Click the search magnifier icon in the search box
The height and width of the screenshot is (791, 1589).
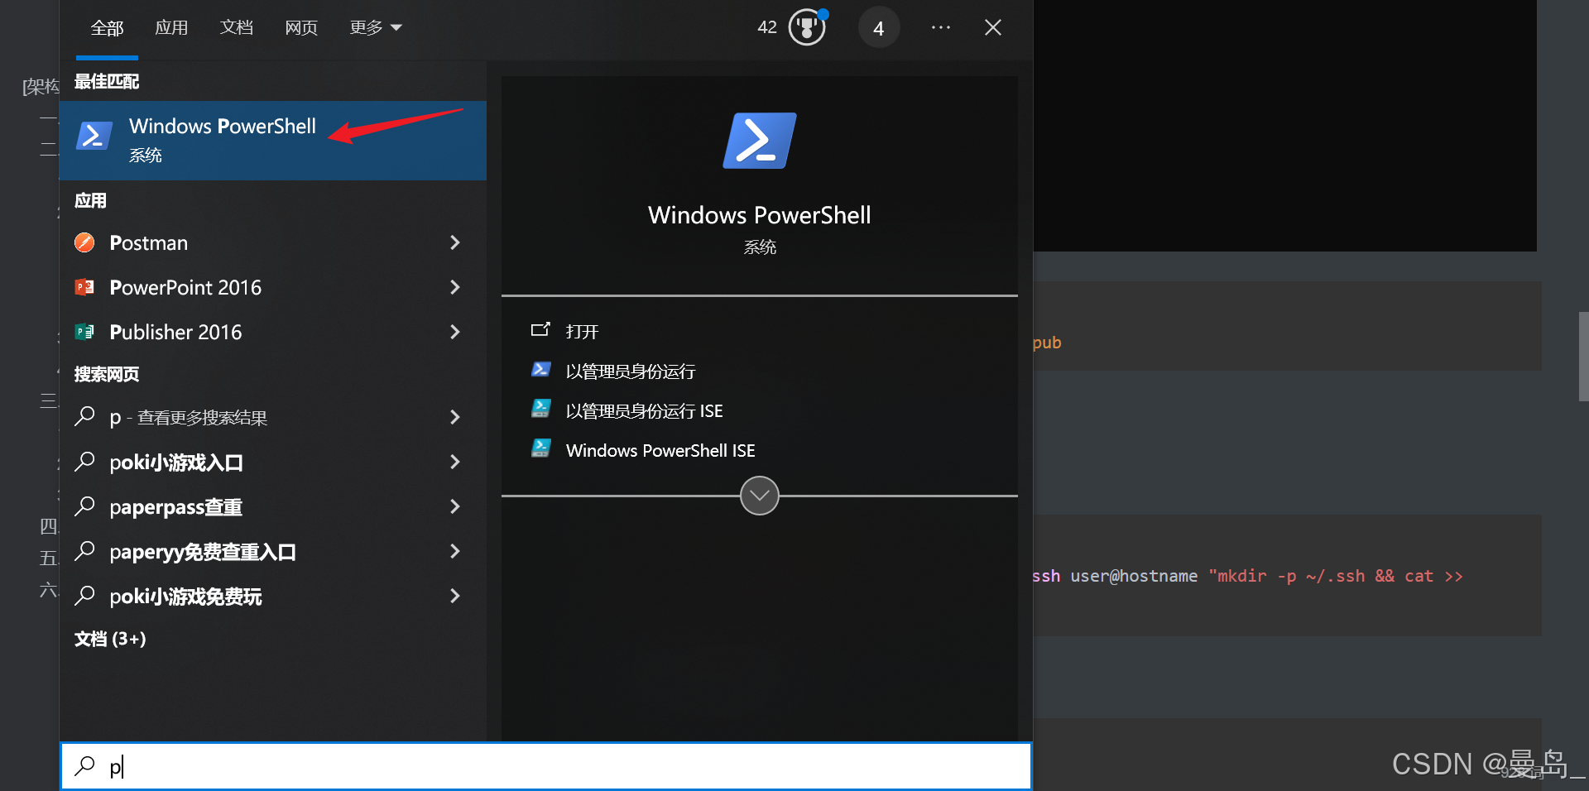point(84,766)
